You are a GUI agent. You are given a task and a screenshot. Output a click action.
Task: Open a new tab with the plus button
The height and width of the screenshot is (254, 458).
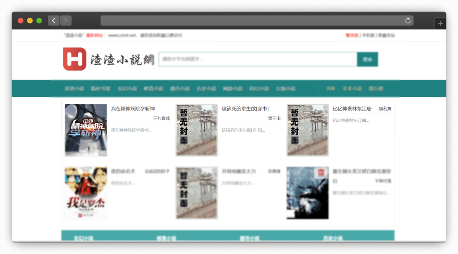tap(440, 24)
